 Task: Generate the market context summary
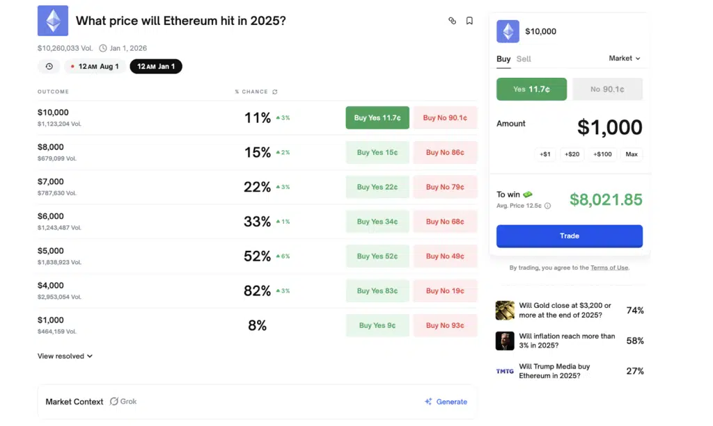click(446, 402)
